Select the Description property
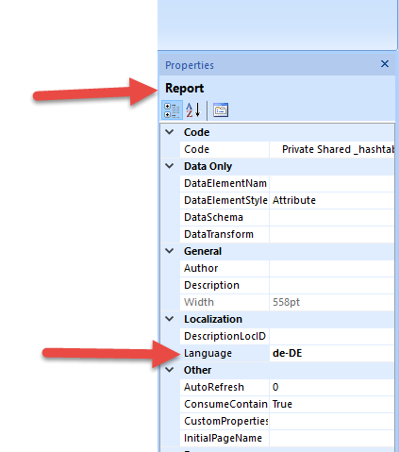This screenshot has width=399, height=452. [224, 285]
